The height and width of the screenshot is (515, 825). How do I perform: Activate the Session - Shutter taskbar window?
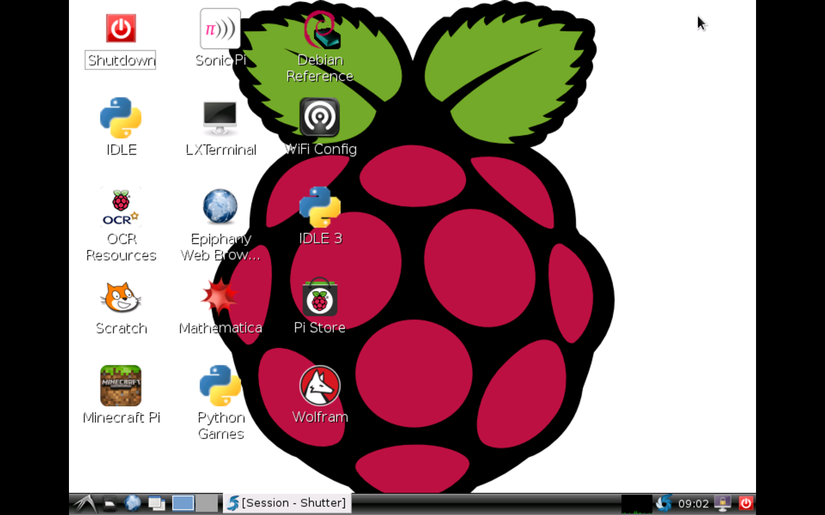[287, 503]
